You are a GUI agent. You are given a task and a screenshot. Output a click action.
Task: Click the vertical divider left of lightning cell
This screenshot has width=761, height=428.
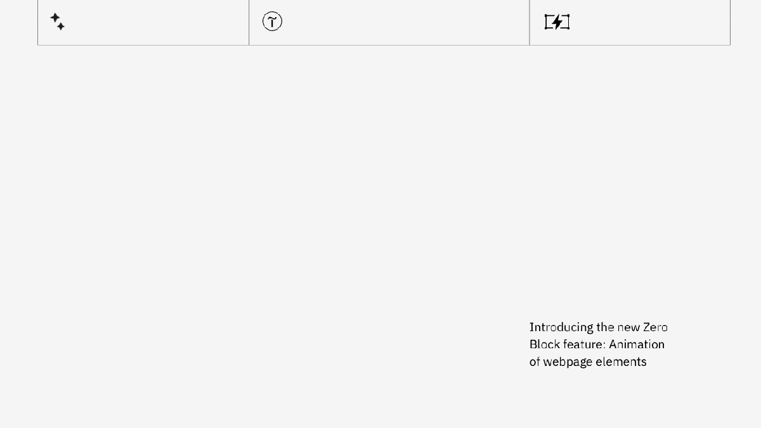[x=530, y=22]
